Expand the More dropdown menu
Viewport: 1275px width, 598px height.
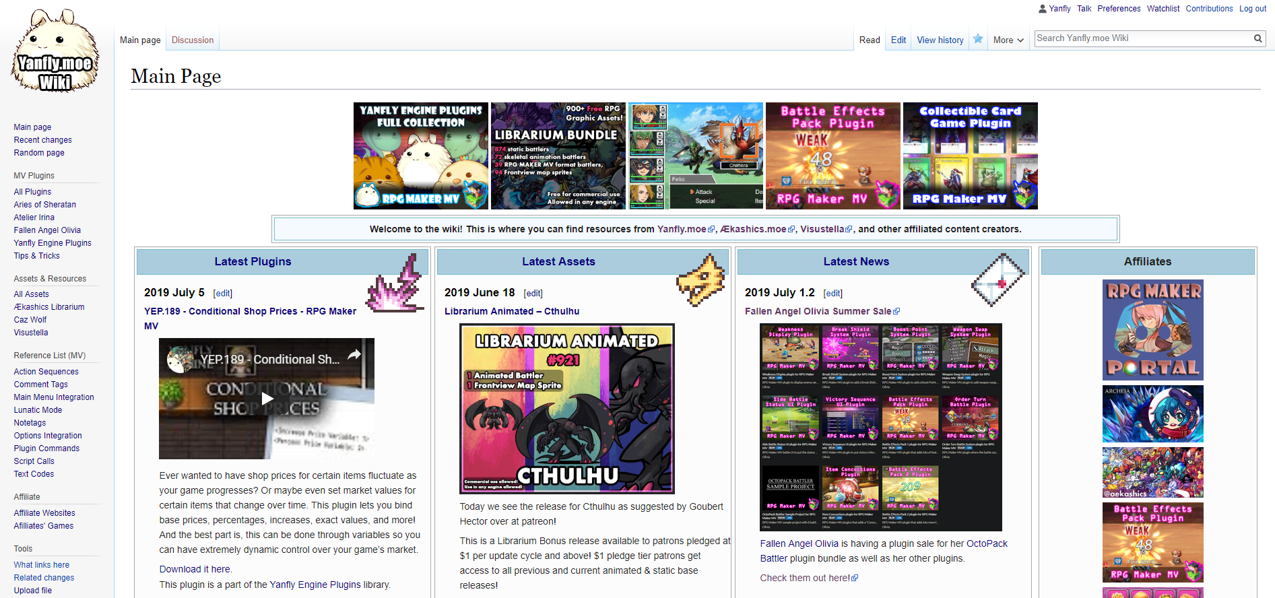click(x=1008, y=40)
